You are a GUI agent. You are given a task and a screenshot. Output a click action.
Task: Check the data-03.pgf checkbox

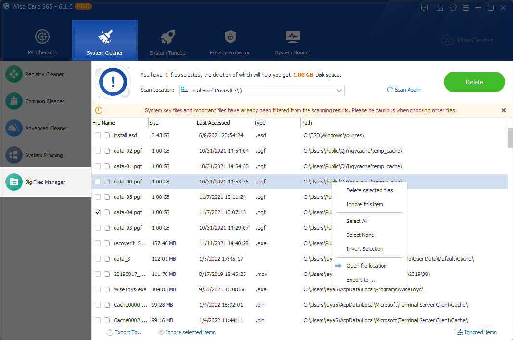98,228
